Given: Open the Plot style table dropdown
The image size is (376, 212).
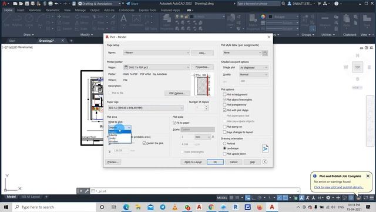Looking at the screenshot, I should pyautogui.click(x=242, y=52).
